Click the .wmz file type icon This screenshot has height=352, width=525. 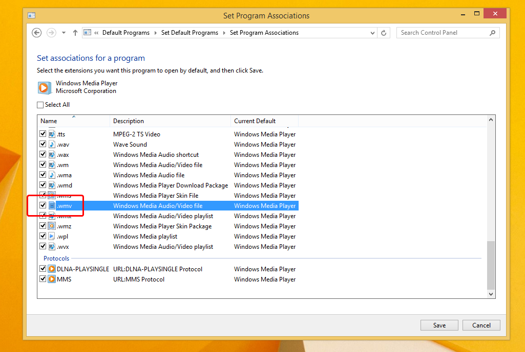[52, 226]
